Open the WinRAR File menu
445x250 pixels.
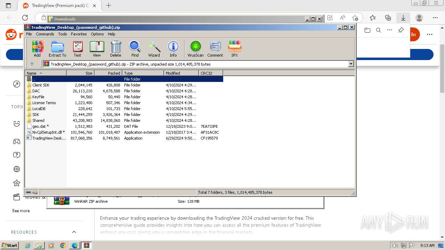[29, 34]
